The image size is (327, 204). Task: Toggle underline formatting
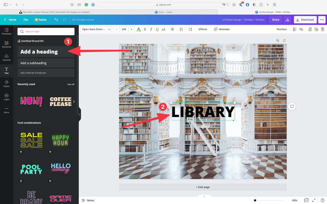coord(157,29)
